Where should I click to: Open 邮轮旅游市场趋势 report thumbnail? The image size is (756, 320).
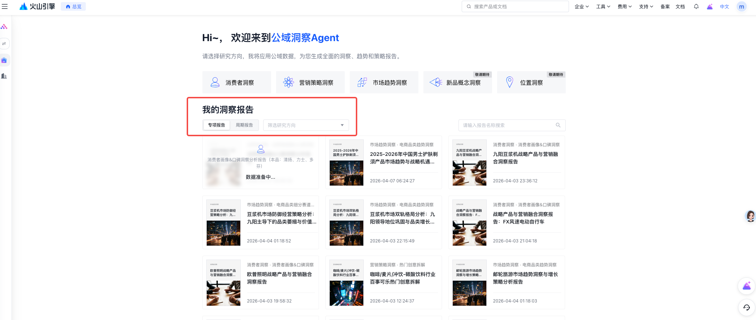(470, 283)
